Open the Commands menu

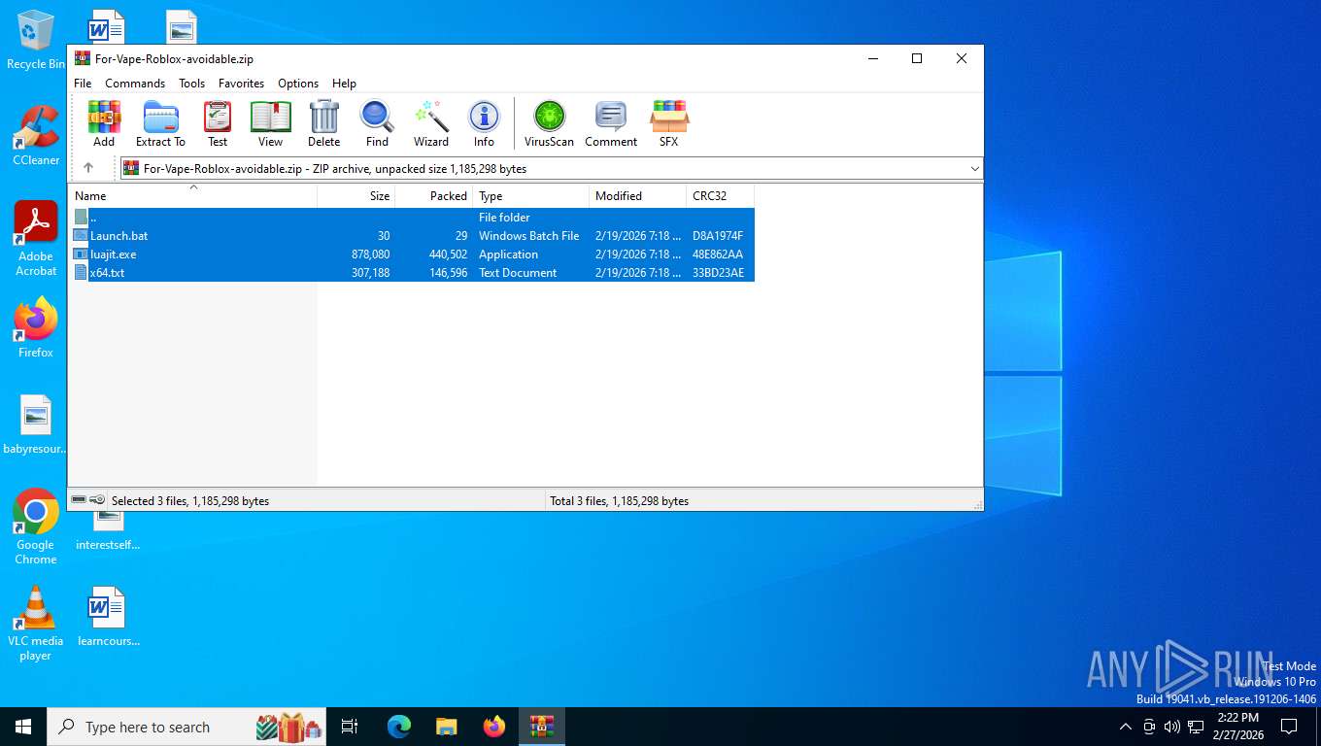[135, 84]
